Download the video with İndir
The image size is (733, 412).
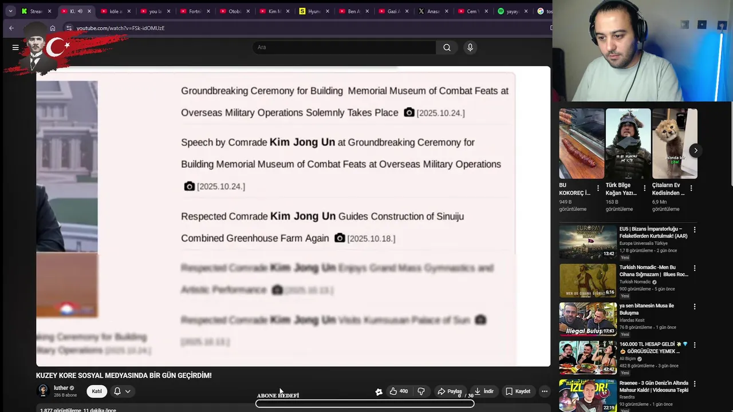coord(484,391)
